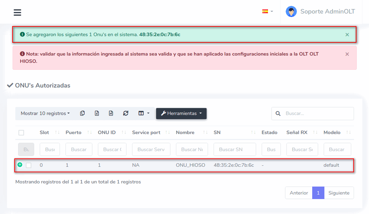Dismiss the green success alert

tap(347, 35)
